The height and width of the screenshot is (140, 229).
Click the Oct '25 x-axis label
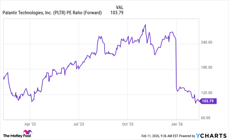[x=128, y=124]
